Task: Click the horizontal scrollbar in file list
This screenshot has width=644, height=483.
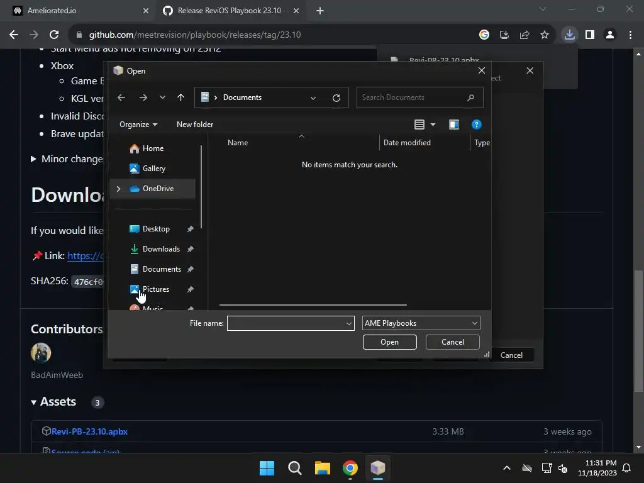Action: (x=313, y=305)
